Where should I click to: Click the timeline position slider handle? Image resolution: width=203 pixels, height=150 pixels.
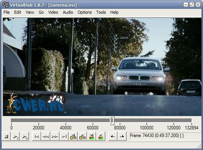click(112, 121)
